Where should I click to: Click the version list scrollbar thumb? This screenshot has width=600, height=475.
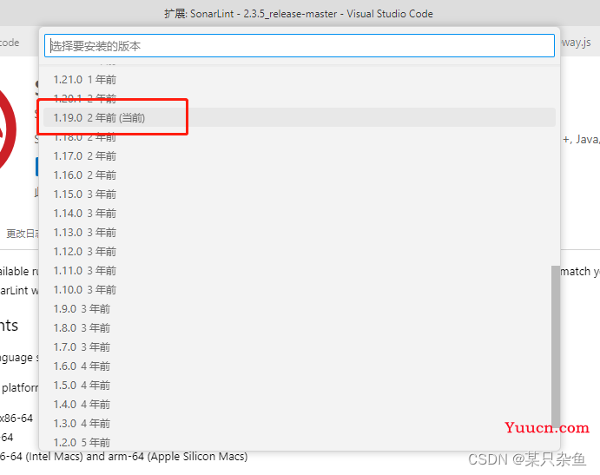[x=556, y=346]
